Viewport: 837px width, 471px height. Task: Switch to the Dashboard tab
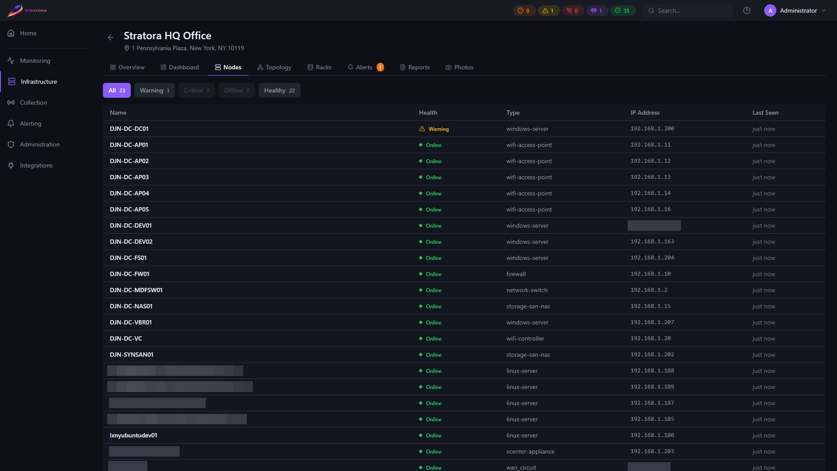(x=180, y=67)
